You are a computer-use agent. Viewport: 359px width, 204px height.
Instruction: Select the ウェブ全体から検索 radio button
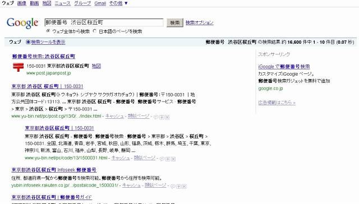pos(48,31)
